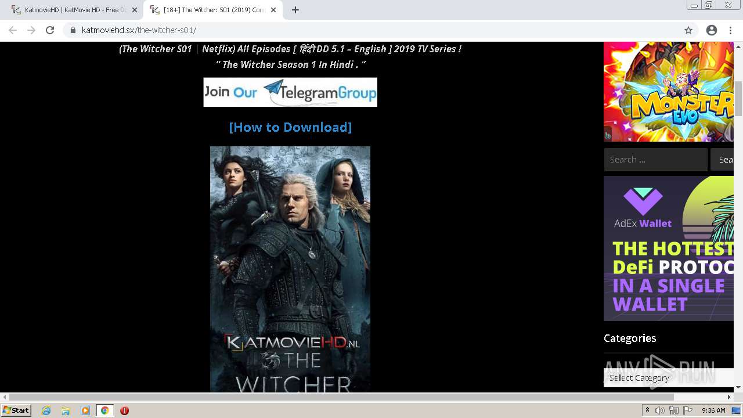Click horizontal scrollbar left arrow
This screenshot has width=743, height=418.
coord(5,397)
